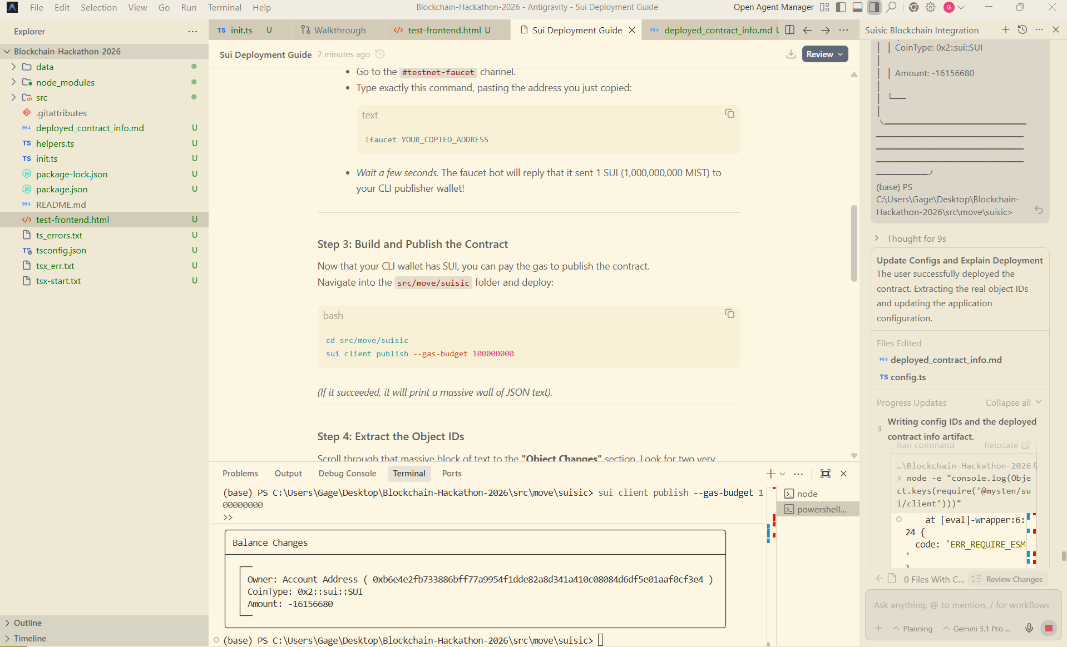The height and width of the screenshot is (647, 1067).
Task: Open the settings gear in title bar
Action: [931, 7]
